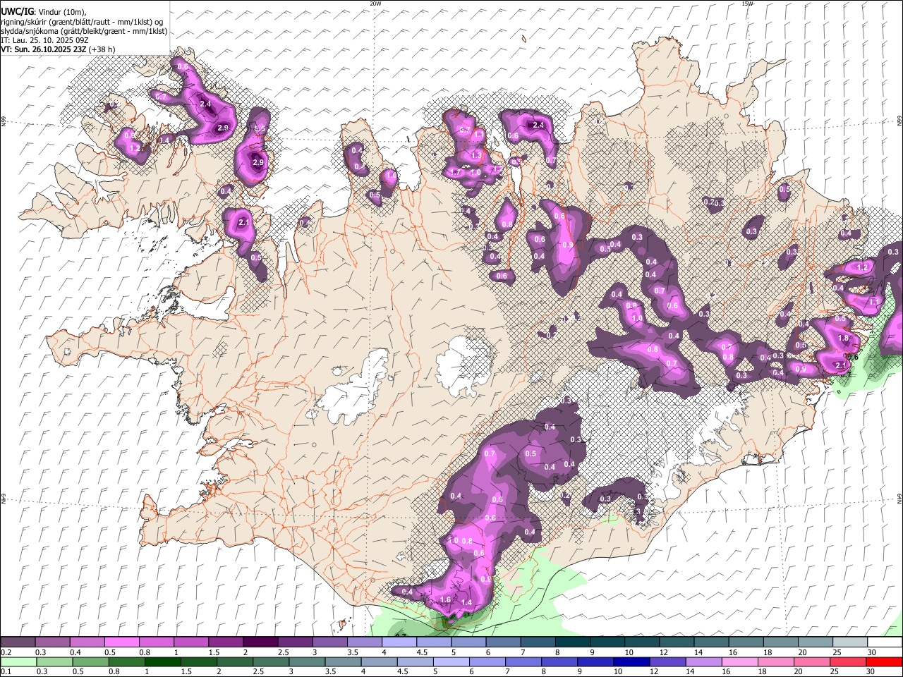Click the 'UWC/IG: Vindur (10m)' title text

click(43, 12)
